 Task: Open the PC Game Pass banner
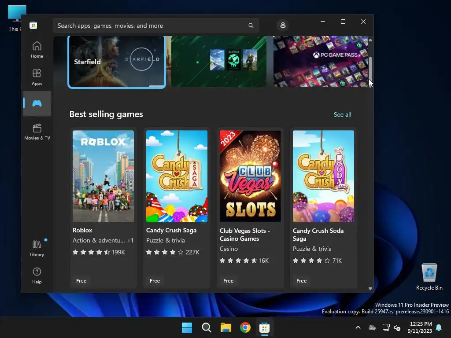click(321, 62)
